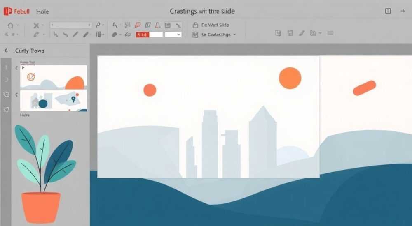Choose the pencil drawing tool
This screenshot has width=412, height=226.
(86, 35)
